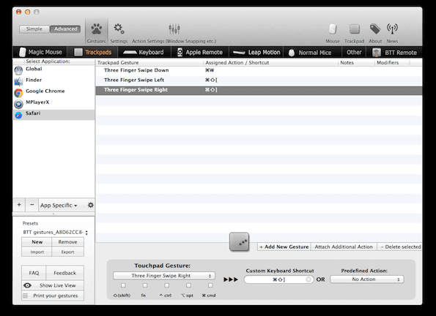
Task: Open the Settings gears icon
Action: click(119, 29)
